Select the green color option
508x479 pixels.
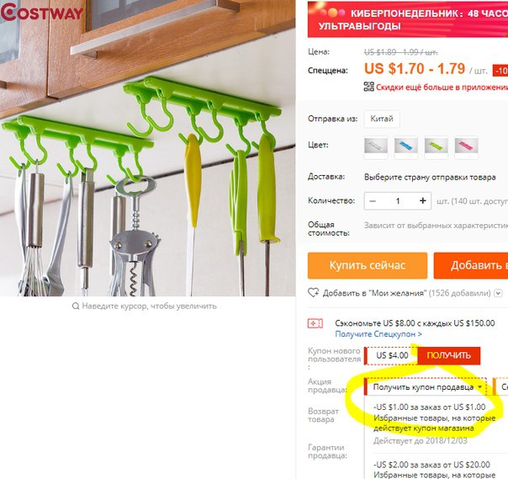[436, 147]
